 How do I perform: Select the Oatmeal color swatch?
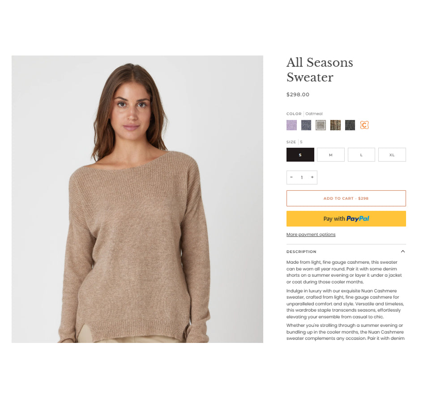pyautogui.click(x=321, y=125)
